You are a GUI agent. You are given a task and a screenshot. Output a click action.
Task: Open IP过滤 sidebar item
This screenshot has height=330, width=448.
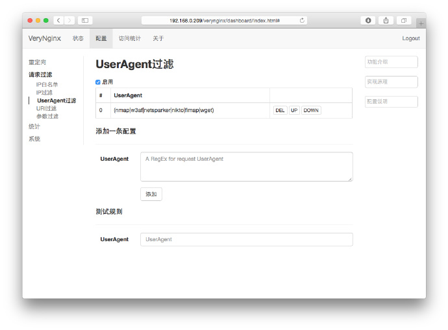(x=44, y=93)
